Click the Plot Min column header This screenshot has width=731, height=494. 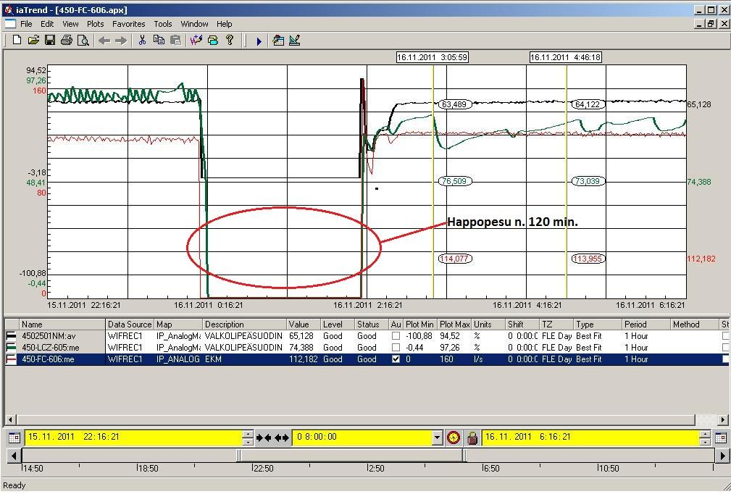[420, 325]
